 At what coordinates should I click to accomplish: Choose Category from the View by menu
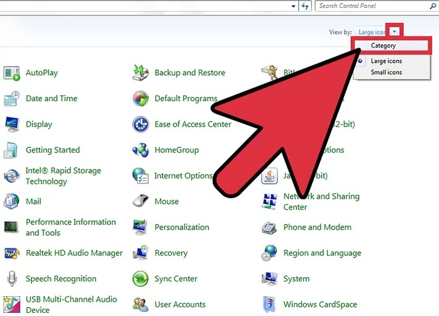click(383, 45)
